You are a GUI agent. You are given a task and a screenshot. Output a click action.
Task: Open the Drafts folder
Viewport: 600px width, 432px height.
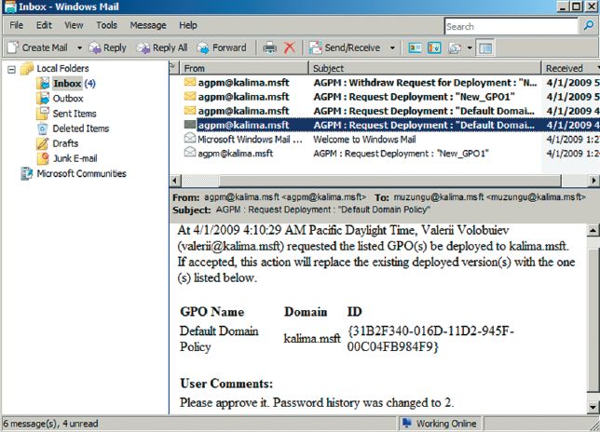[65, 143]
